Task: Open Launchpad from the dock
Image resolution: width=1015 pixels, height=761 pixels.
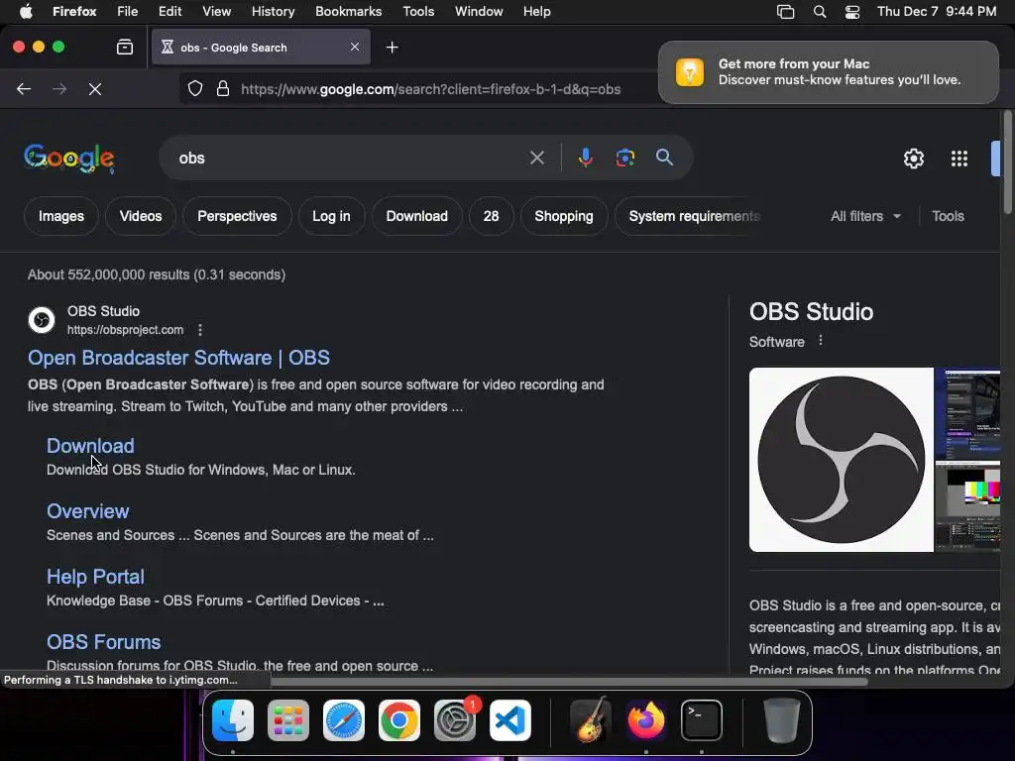Action: pos(288,720)
